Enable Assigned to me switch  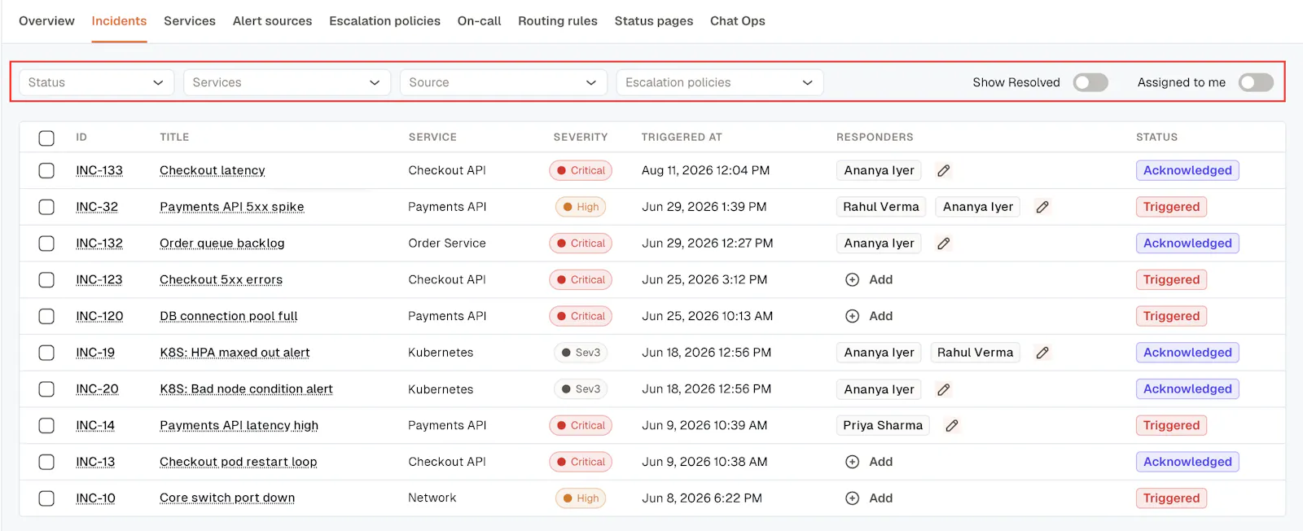(x=1256, y=82)
